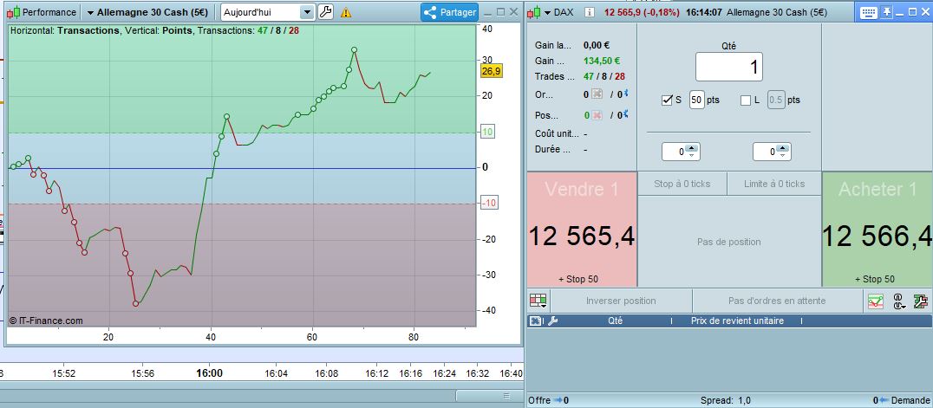This screenshot has height=408, width=933.
Task: Open the red-green grid layout icon beside Inverser position
Action: [x=538, y=301]
